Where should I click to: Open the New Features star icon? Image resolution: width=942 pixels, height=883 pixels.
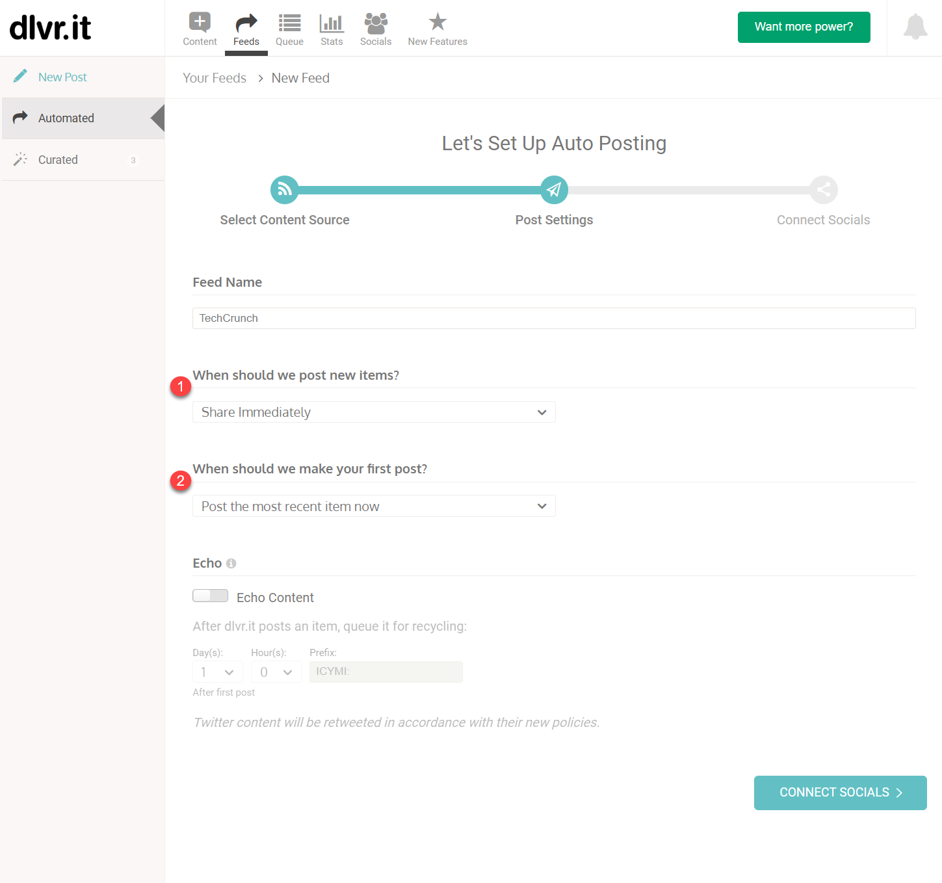click(438, 22)
